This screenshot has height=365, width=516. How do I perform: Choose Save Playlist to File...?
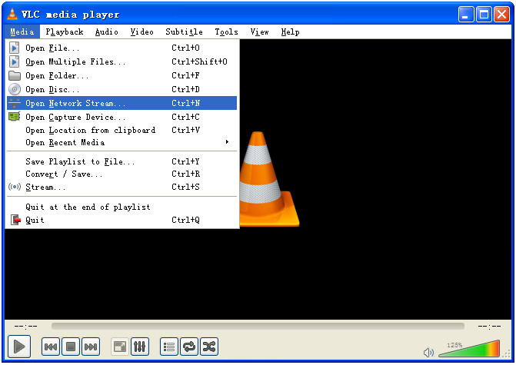(122, 161)
